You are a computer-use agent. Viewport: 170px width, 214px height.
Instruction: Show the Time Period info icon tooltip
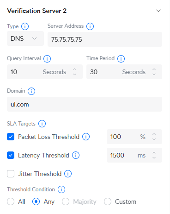pos(121,59)
